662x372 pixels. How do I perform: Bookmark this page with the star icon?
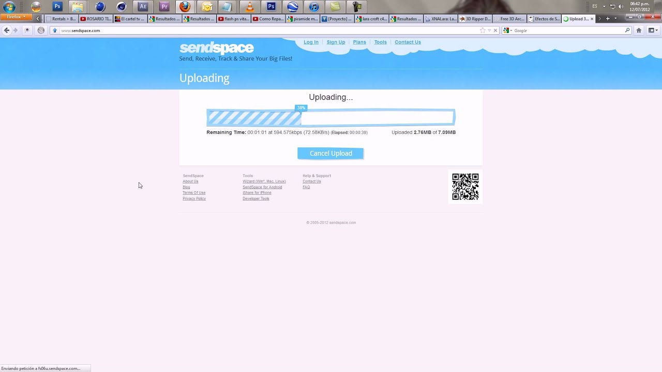click(x=483, y=30)
